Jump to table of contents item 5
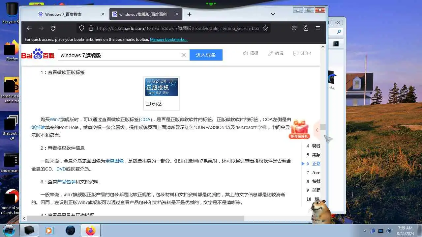The image size is (422, 237). pyautogui.click(x=313, y=155)
